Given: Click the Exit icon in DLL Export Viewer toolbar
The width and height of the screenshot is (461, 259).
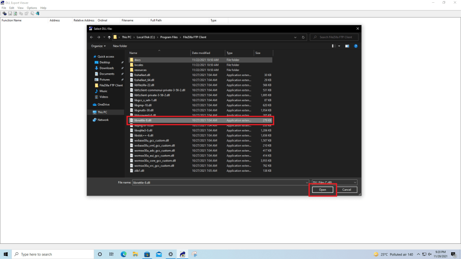Looking at the screenshot, I should coord(38,13).
